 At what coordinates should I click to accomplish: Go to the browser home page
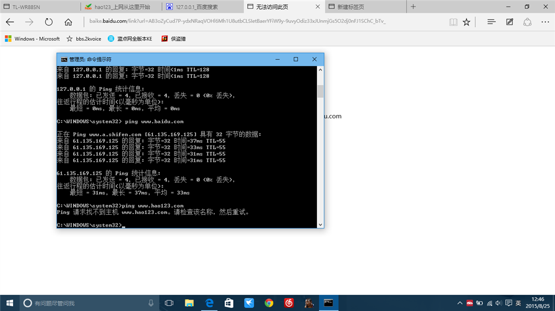68,22
